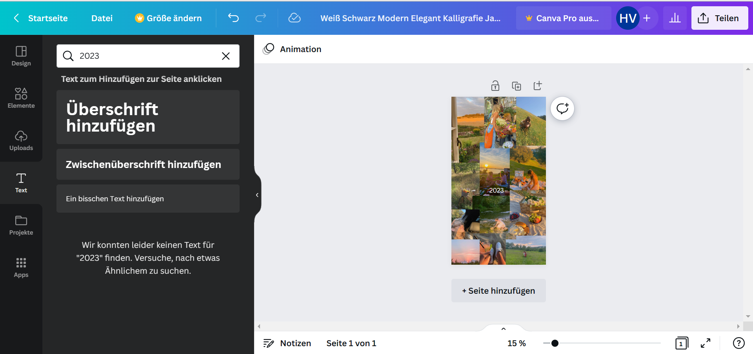Duplicate the page using the copy icon
Viewport: 753px width, 354px height.
point(517,86)
